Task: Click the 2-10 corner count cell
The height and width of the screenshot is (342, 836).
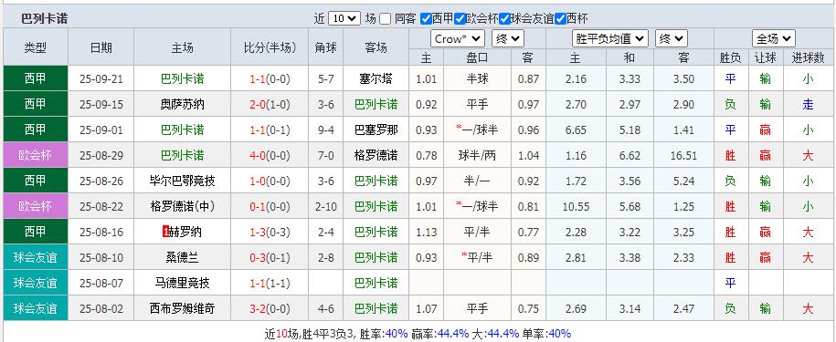Action: click(x=326, y=207)
